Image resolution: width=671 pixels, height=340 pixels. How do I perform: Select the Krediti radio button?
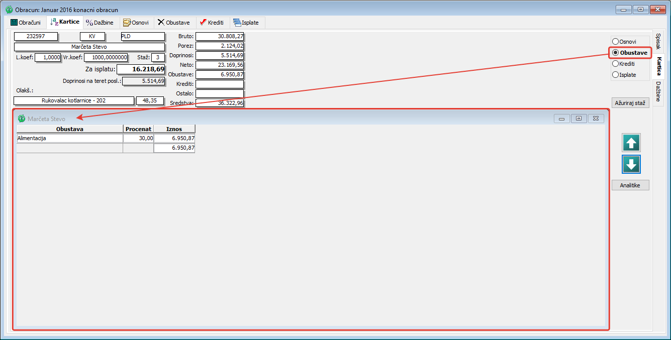click(615, 64)
